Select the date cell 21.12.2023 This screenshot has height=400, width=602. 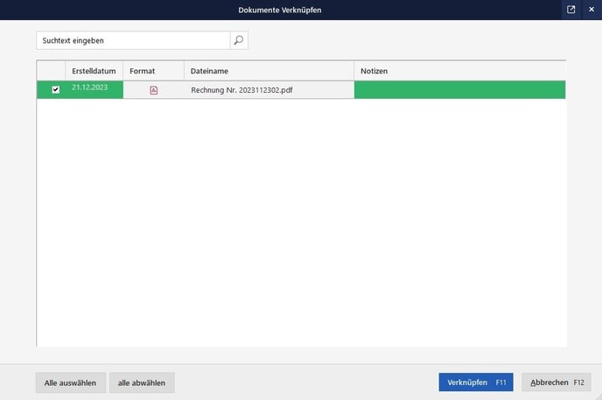coord(94,89)
